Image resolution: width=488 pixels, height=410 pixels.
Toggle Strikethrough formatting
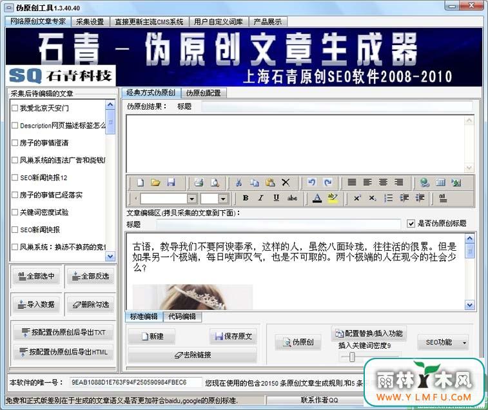(292, 198)
